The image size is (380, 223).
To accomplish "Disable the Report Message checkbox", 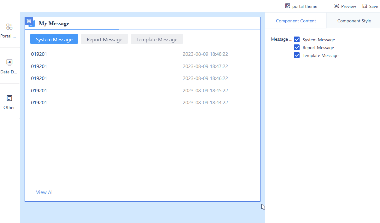I will [297, 47].
